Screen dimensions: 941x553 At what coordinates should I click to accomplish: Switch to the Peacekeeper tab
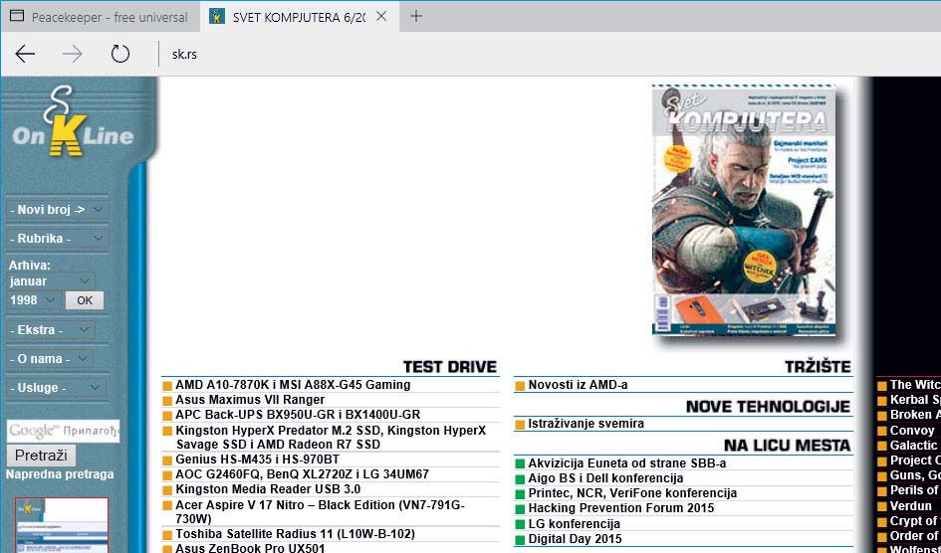pos(101,17)
